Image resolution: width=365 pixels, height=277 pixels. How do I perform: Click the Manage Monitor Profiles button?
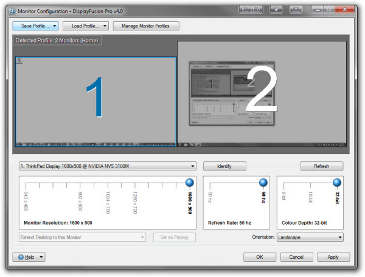[146, 26]
